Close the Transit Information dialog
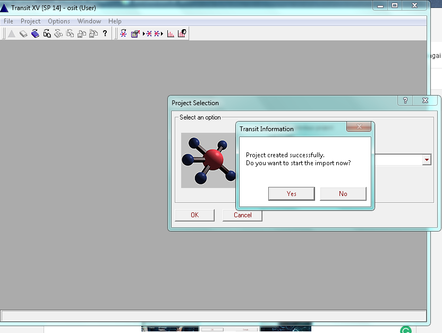Screen dimensions: 442x333 (359, 126)
